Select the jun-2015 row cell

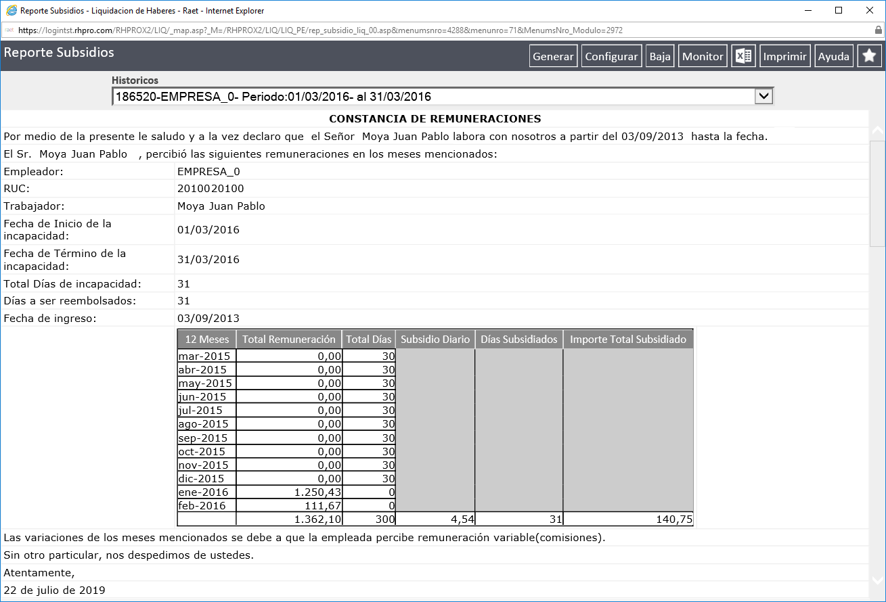pyautogui.click(x=206, y=396)
